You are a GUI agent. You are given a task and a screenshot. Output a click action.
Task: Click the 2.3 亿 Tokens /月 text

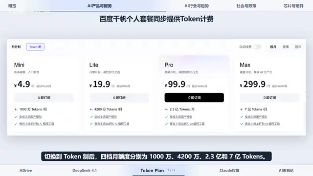coord(182,110)
